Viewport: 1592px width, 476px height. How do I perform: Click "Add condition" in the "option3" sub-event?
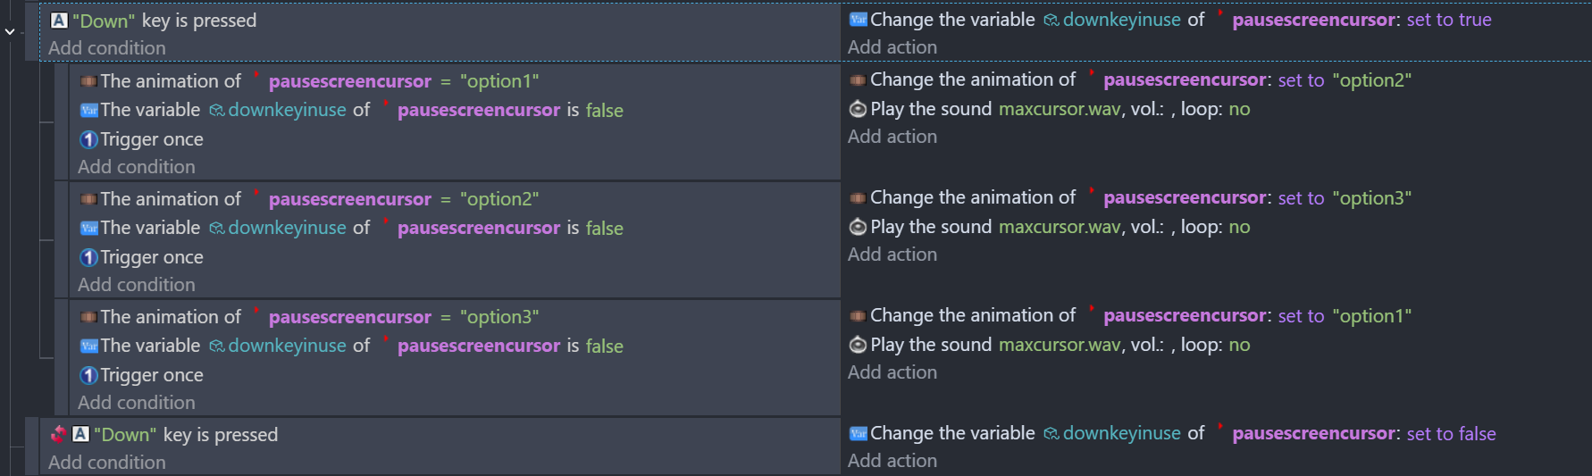pos(136,403)
